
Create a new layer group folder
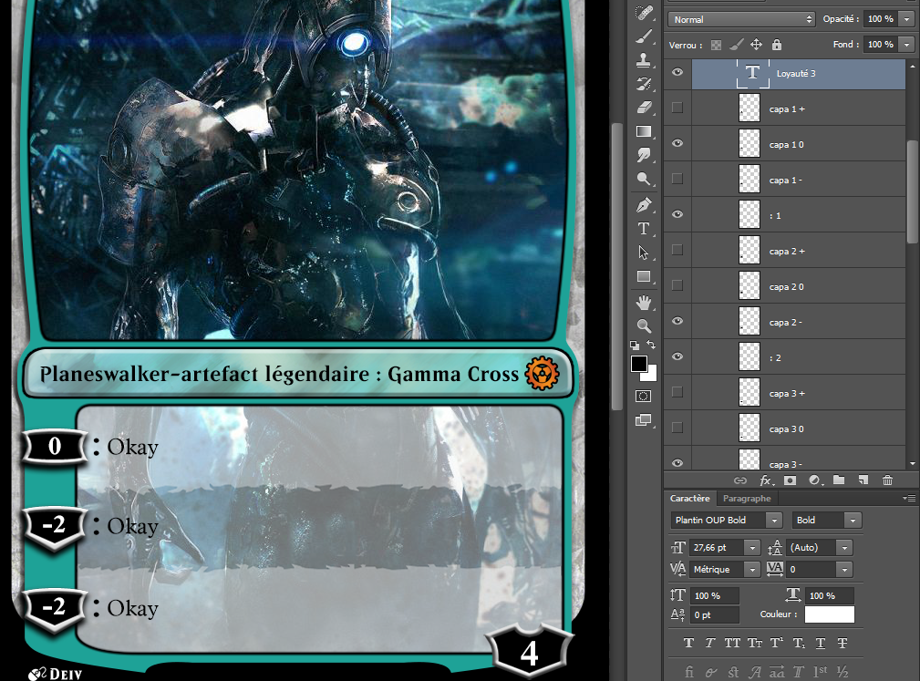pyautogui.click(x=839, y=480)
